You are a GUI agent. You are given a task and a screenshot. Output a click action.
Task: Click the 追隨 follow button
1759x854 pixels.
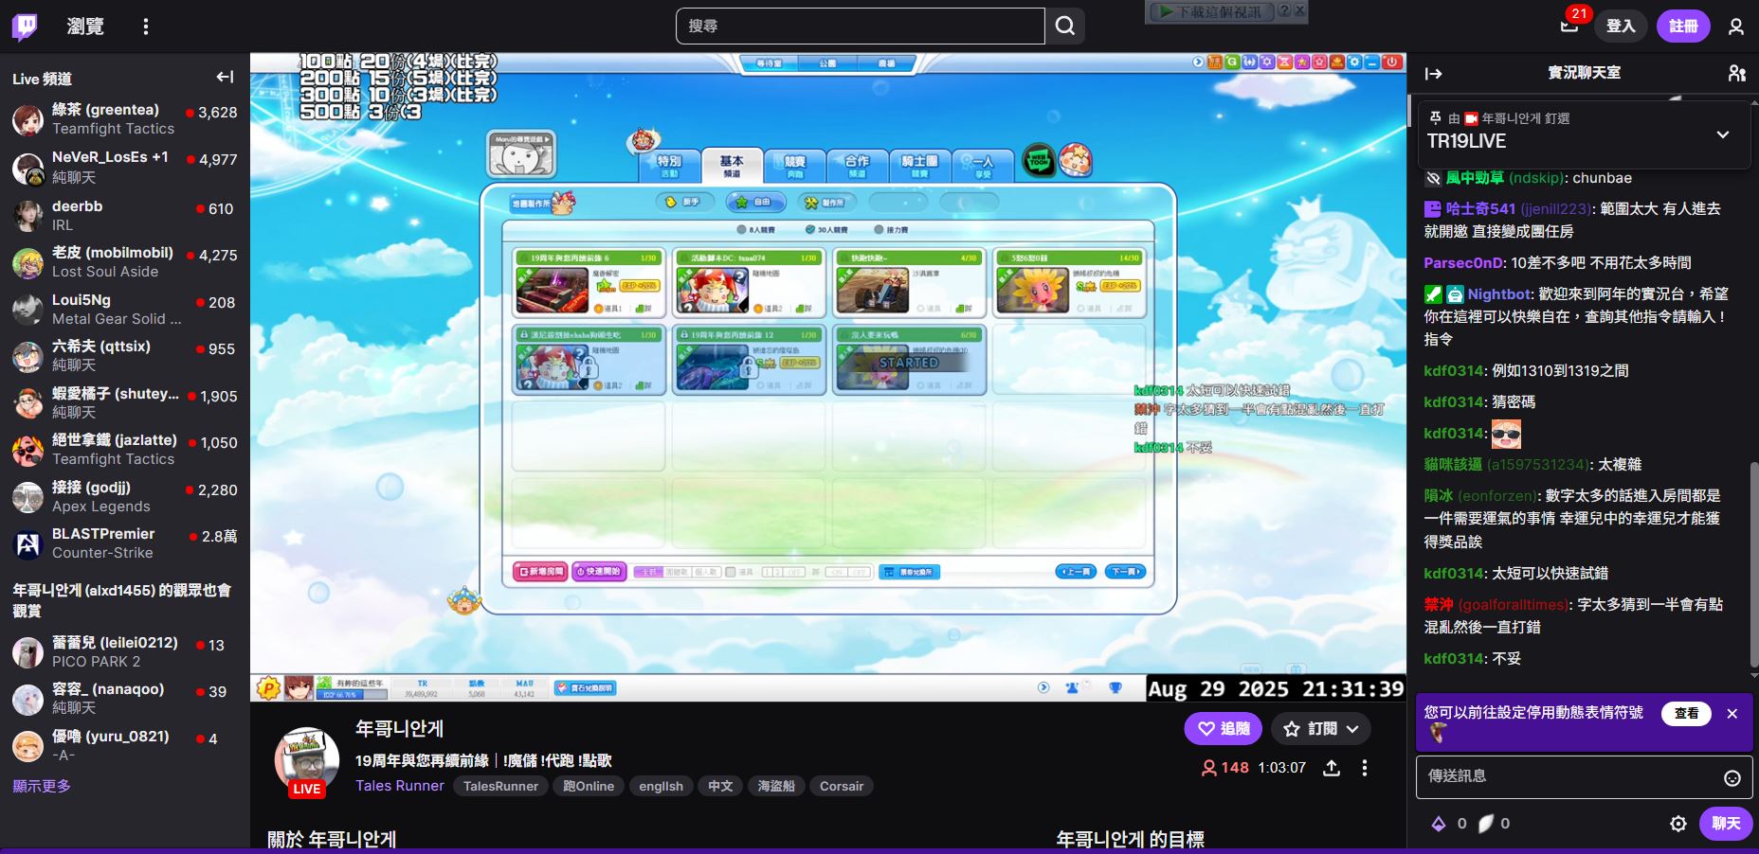1222,729
